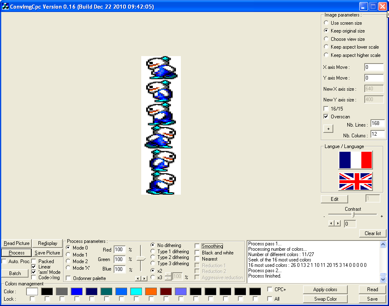Click the white color swatch
The width and height of the screenshot is (389, 306).
(x=32, y=292)
